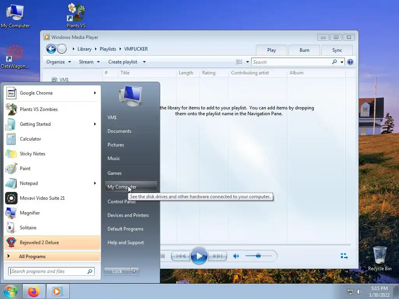Screen dimensions: 399x299
Task: Sort by the Title column header
Action: (x=147, y=73)
